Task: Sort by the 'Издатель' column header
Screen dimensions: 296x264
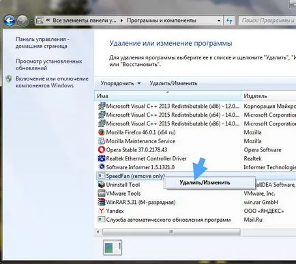Action: tap(269, 96)
